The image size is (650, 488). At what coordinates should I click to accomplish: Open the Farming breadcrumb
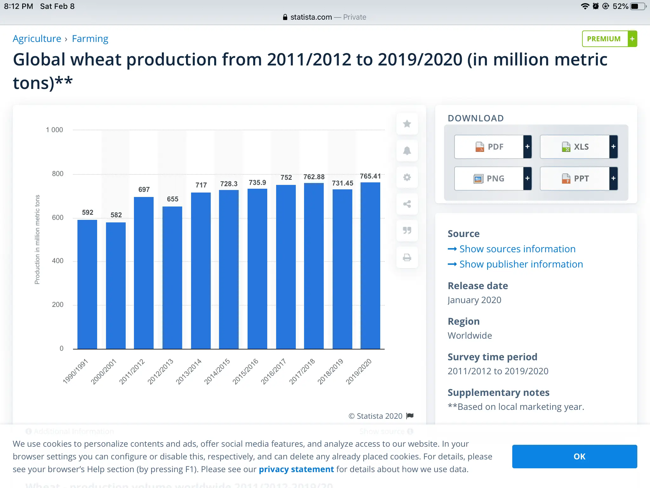(90, 39)
